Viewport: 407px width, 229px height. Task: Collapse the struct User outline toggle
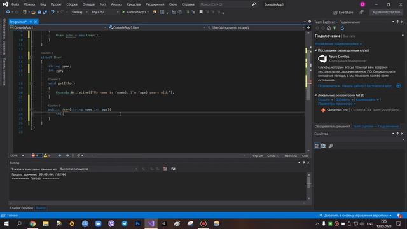pos(32,57)
